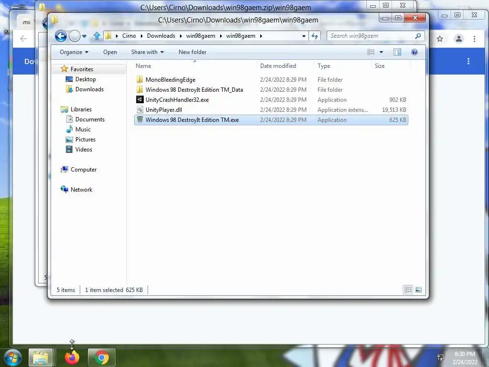Click the blue Help icon
489x367 pixels.
tap(414, 52)
